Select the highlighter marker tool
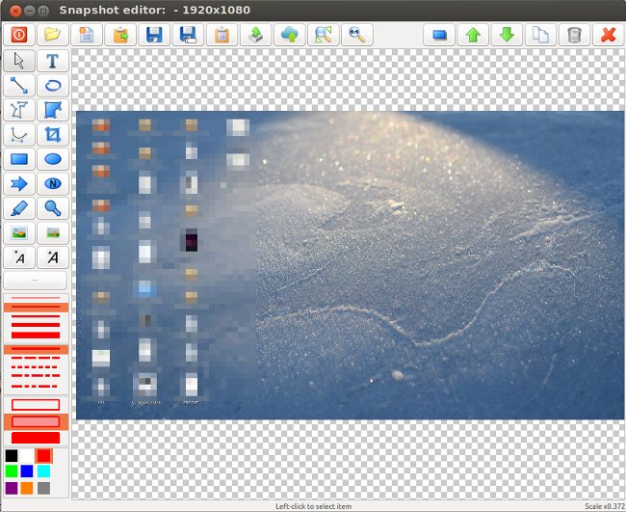Screen dimensions: 626x512 pyautogui.click(x=19, y=208)
